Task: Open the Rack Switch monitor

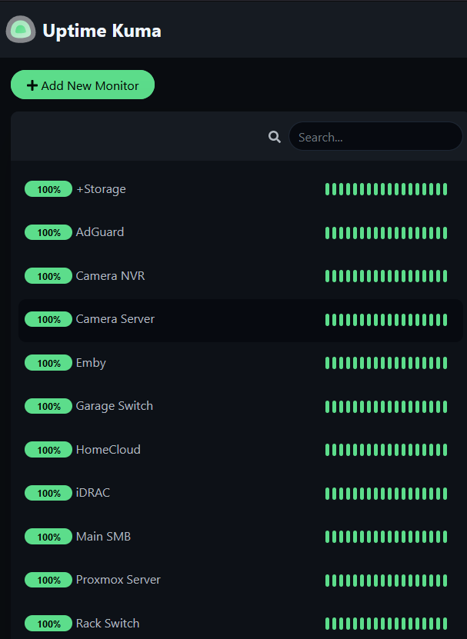Action: click(x=241, y=623)
